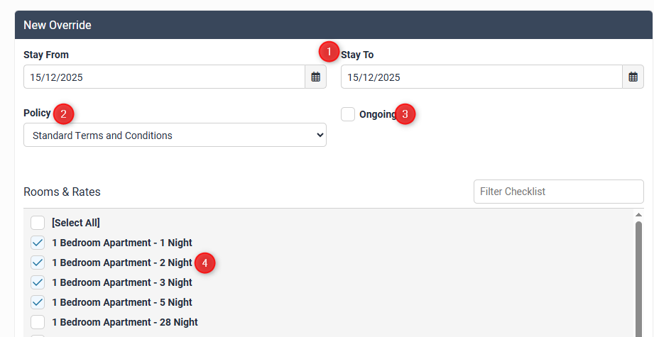654x337 pixels.
Task: Click the red marker numbered 2
Action: [63, 114]
